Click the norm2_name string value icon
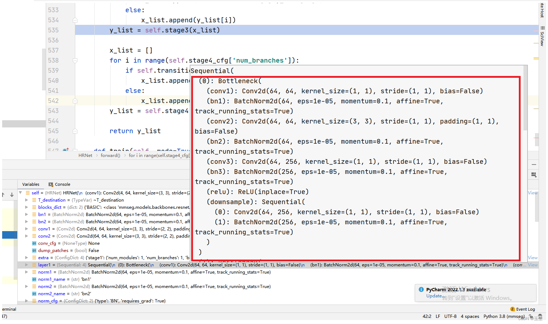The image size is (548, 324). pyautogui.click(x=34, y=294)
